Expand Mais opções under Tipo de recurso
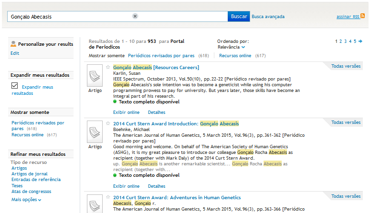The height and width of the screenshot is (213, 370). click(26, 200)
